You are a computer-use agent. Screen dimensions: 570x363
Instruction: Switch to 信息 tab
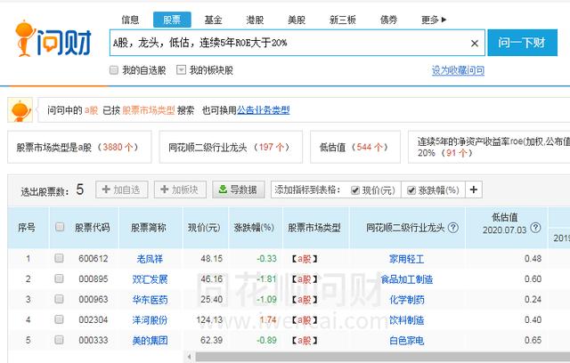(x=130, y=20)
